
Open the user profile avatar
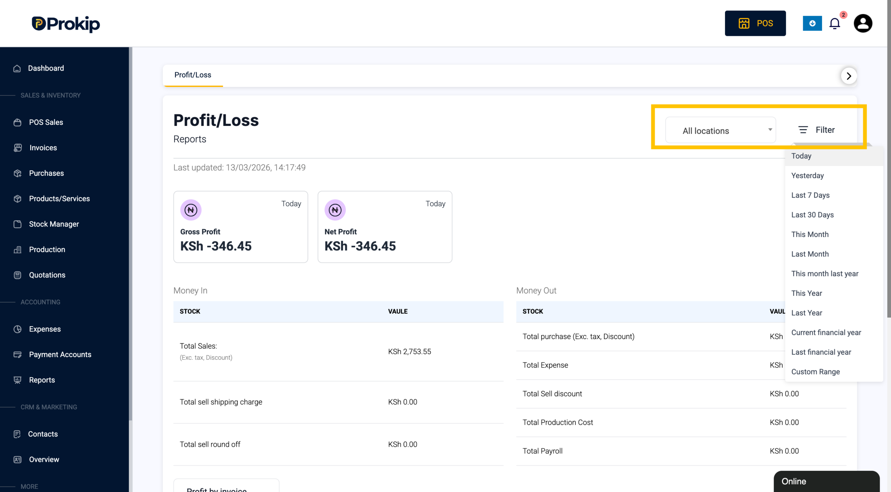pyautogui.click(x=863, y=23)
